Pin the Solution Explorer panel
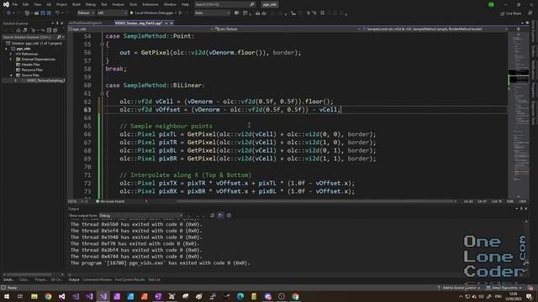This screenshot has width=538, height=302. click(x=57, y=23)
